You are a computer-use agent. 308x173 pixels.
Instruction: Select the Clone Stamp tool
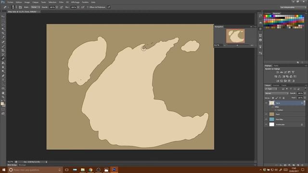(x=3, y=50)
